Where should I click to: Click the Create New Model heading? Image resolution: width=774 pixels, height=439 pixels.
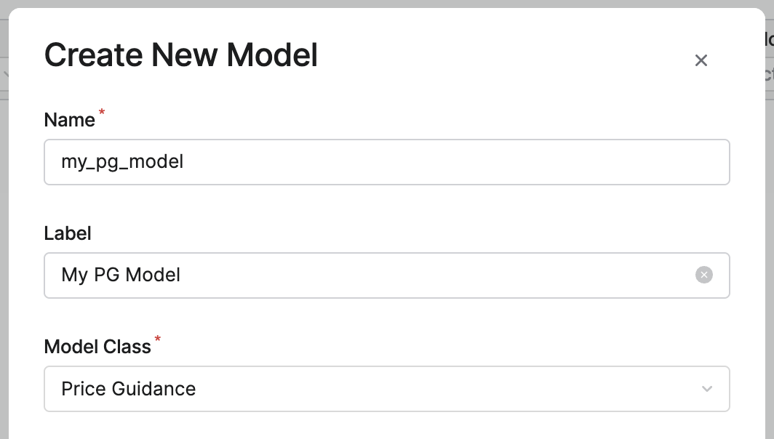tap(181, 55)
